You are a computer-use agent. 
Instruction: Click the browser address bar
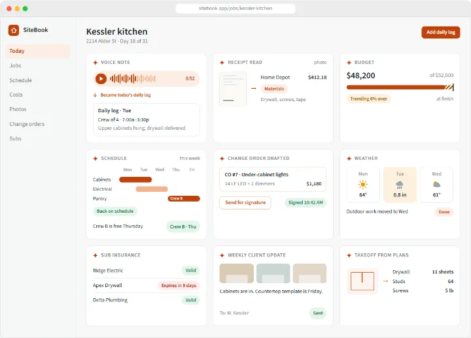(x=235, y=8)
